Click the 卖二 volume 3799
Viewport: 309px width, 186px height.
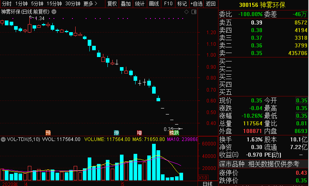click(x=301, y=45)
